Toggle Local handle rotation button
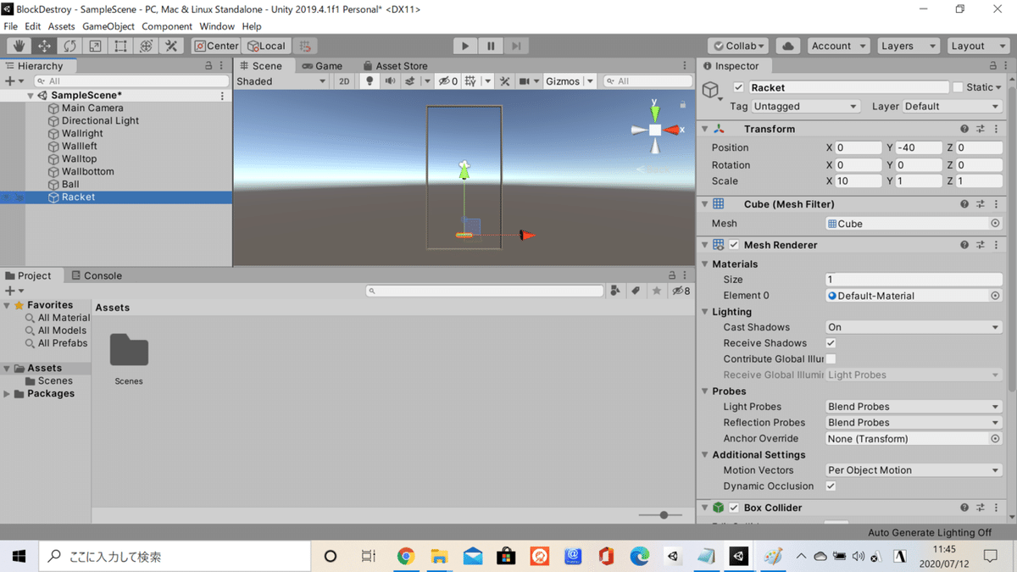Screen dimensions: 1017x572 tap(266, 46)
